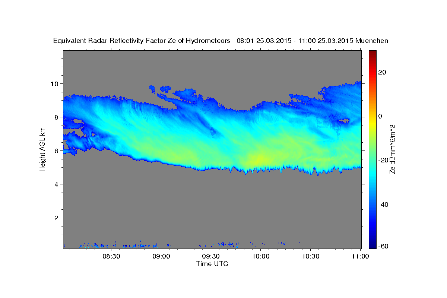Click the 10:00 time tick label
The image size is (447, 298).
(x=261, y=256)
